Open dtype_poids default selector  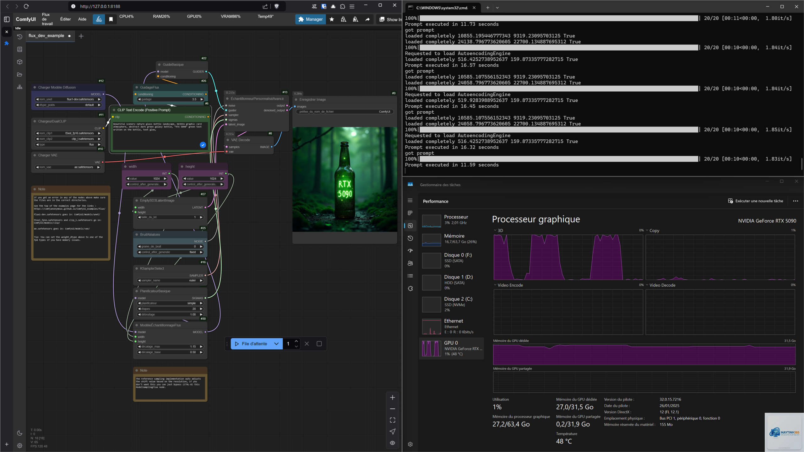coord(68,105)
